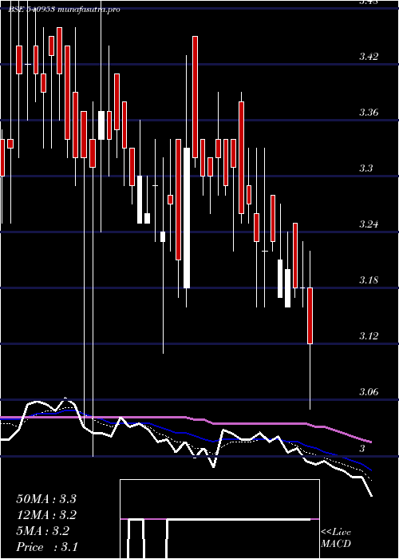Click the 3.06 price axis label
The height and width of the screenshot is (559, 399).
click(369, 392)
